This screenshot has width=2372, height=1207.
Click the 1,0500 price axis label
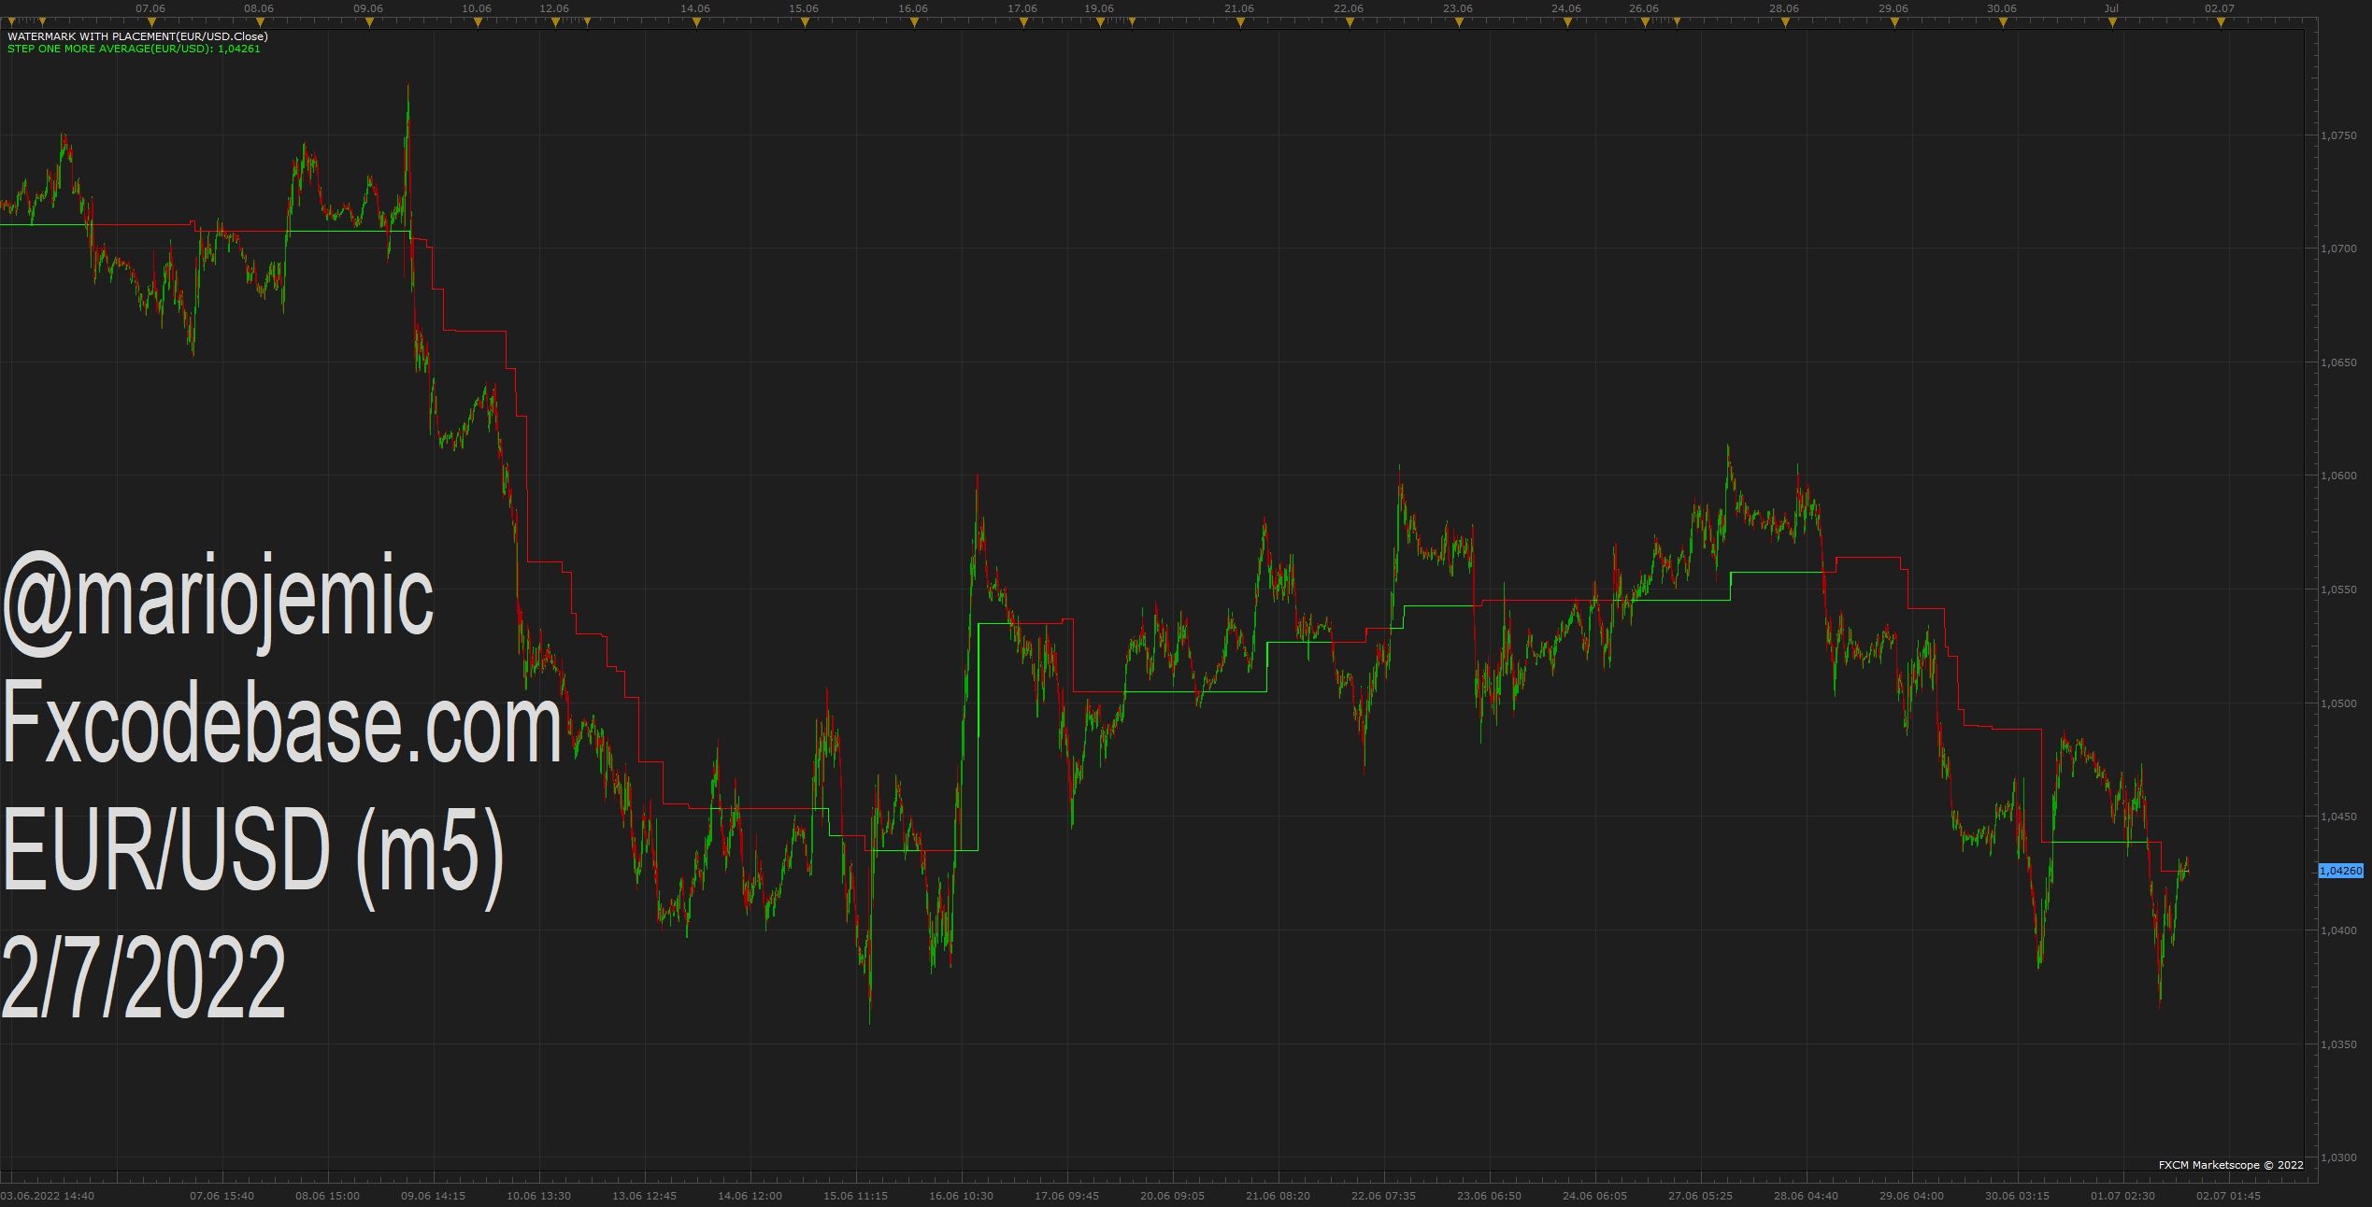[2338, 703]
